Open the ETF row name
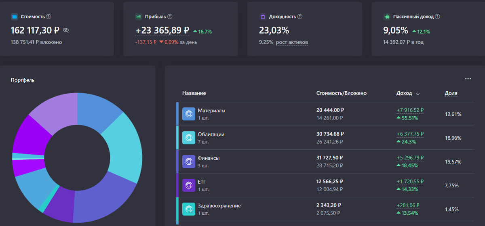The image size is (485, 226). (202, 182)
